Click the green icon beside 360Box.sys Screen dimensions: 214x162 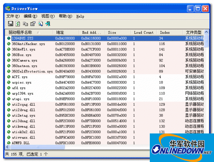pos(9,55)
